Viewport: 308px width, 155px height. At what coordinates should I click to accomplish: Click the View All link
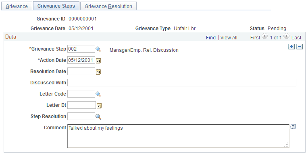[x=229, y=38]
